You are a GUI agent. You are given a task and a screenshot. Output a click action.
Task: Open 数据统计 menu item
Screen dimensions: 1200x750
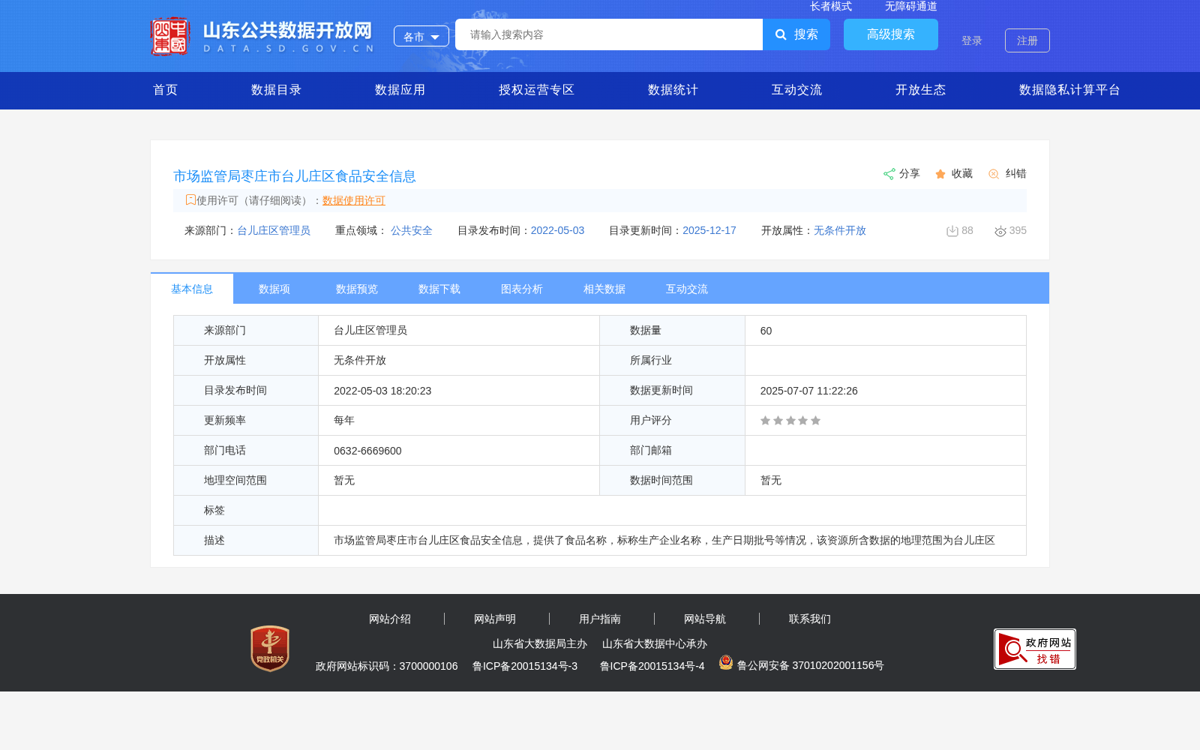[673, 90]
